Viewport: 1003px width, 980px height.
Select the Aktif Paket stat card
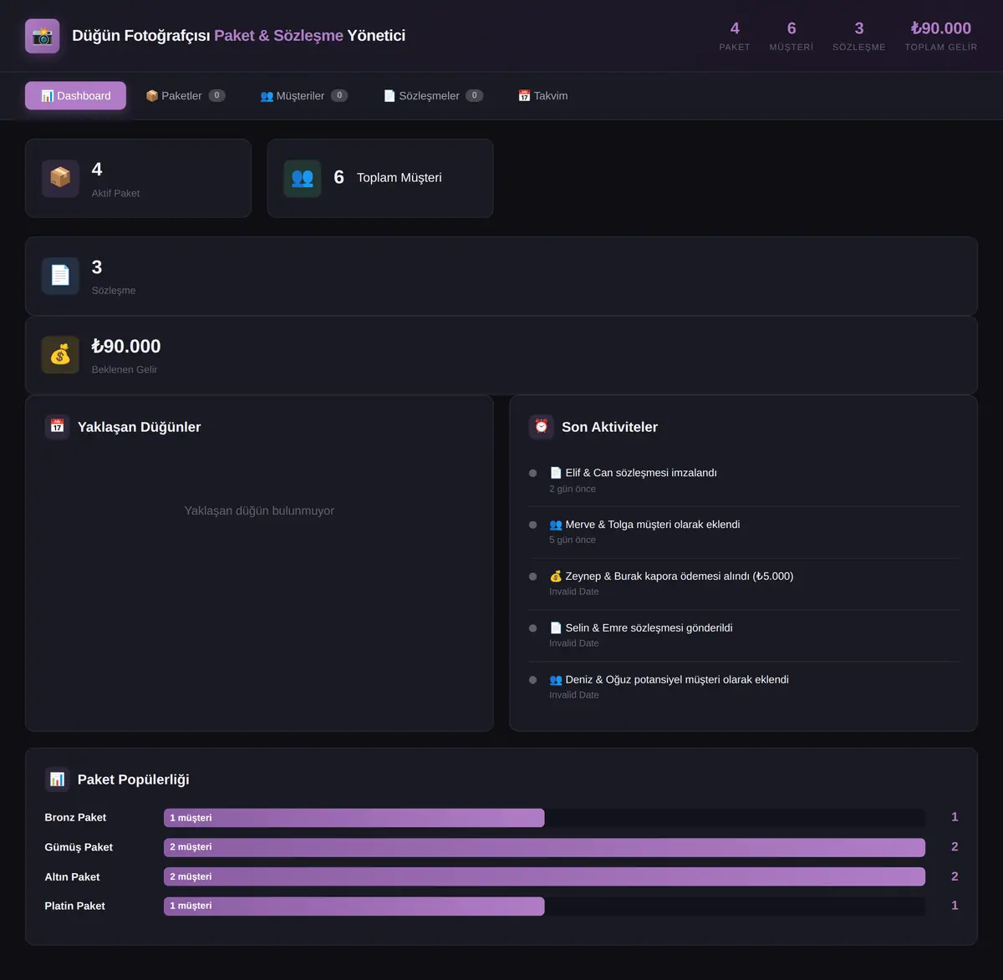(138, 178)
